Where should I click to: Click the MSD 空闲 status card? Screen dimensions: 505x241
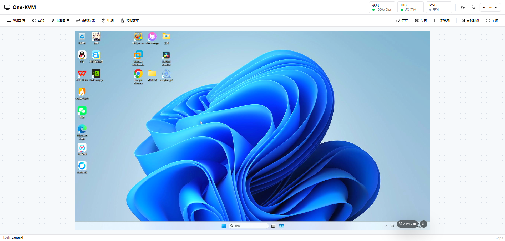click(439, 7)
